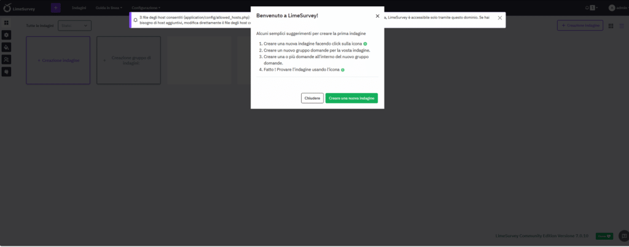The image size is (629, 247).
Task: Open the plugins plug sidebar icon
Action: tap(6, 72)
